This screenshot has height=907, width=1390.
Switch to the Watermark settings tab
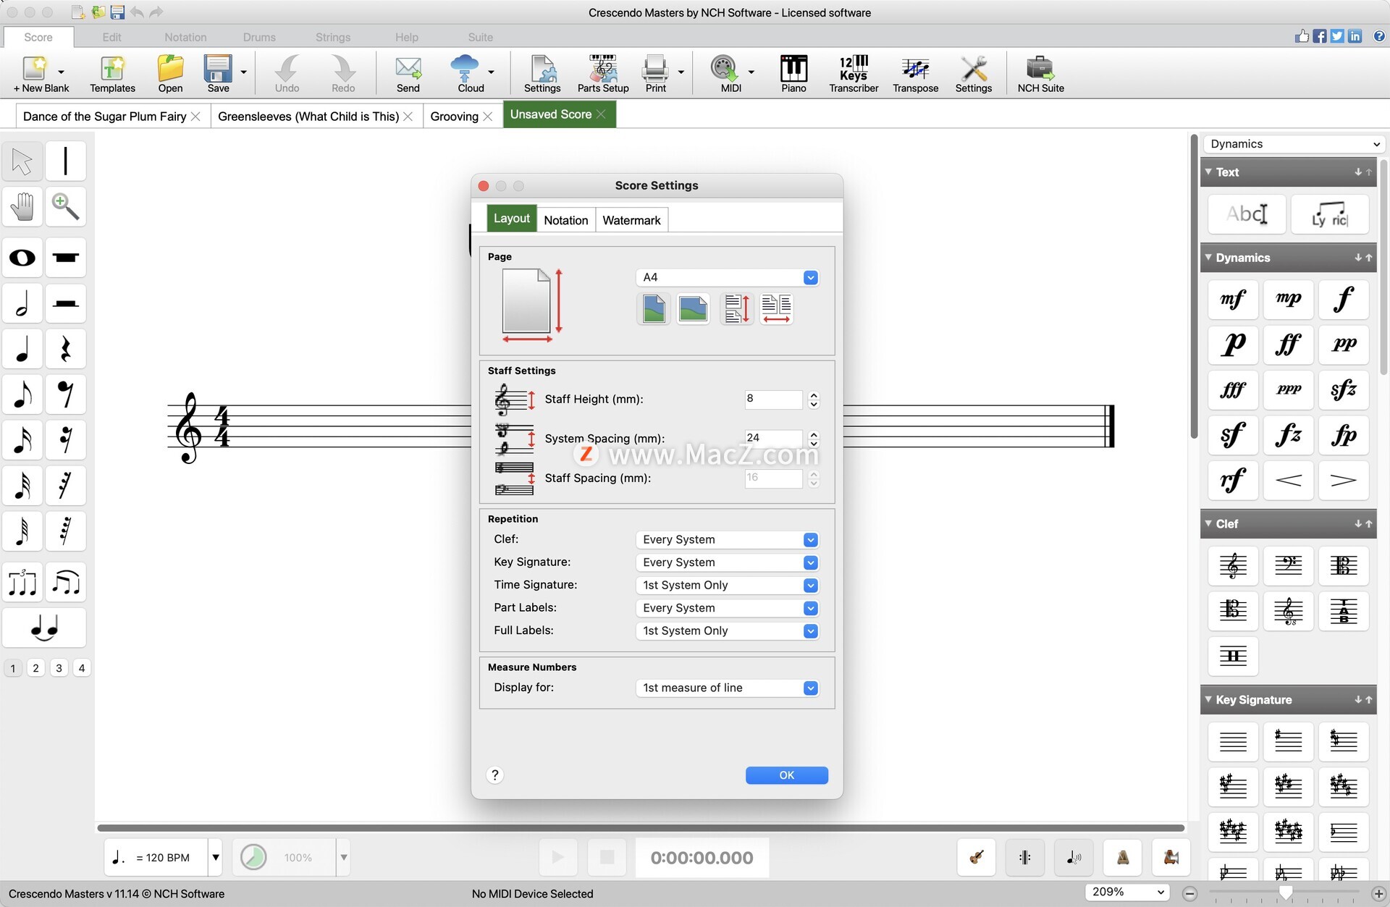click(x=631, y=220)
